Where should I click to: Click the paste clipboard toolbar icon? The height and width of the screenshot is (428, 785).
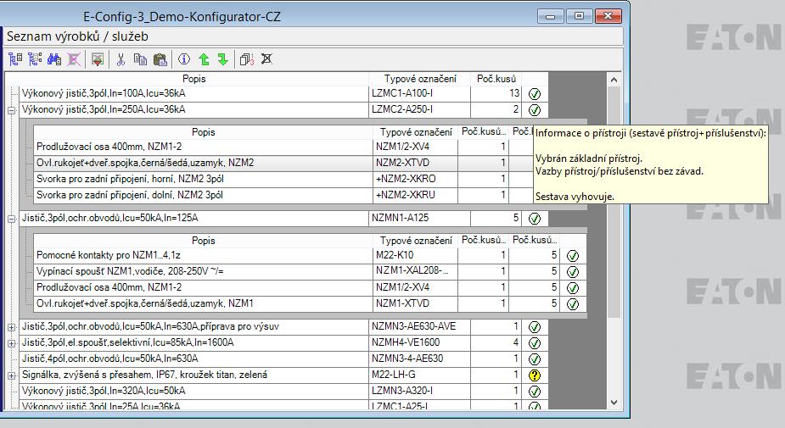pyautogui.click(x=160, y=59)
